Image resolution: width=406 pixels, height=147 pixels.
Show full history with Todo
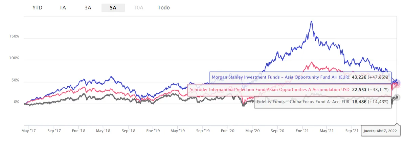[164, 7]
